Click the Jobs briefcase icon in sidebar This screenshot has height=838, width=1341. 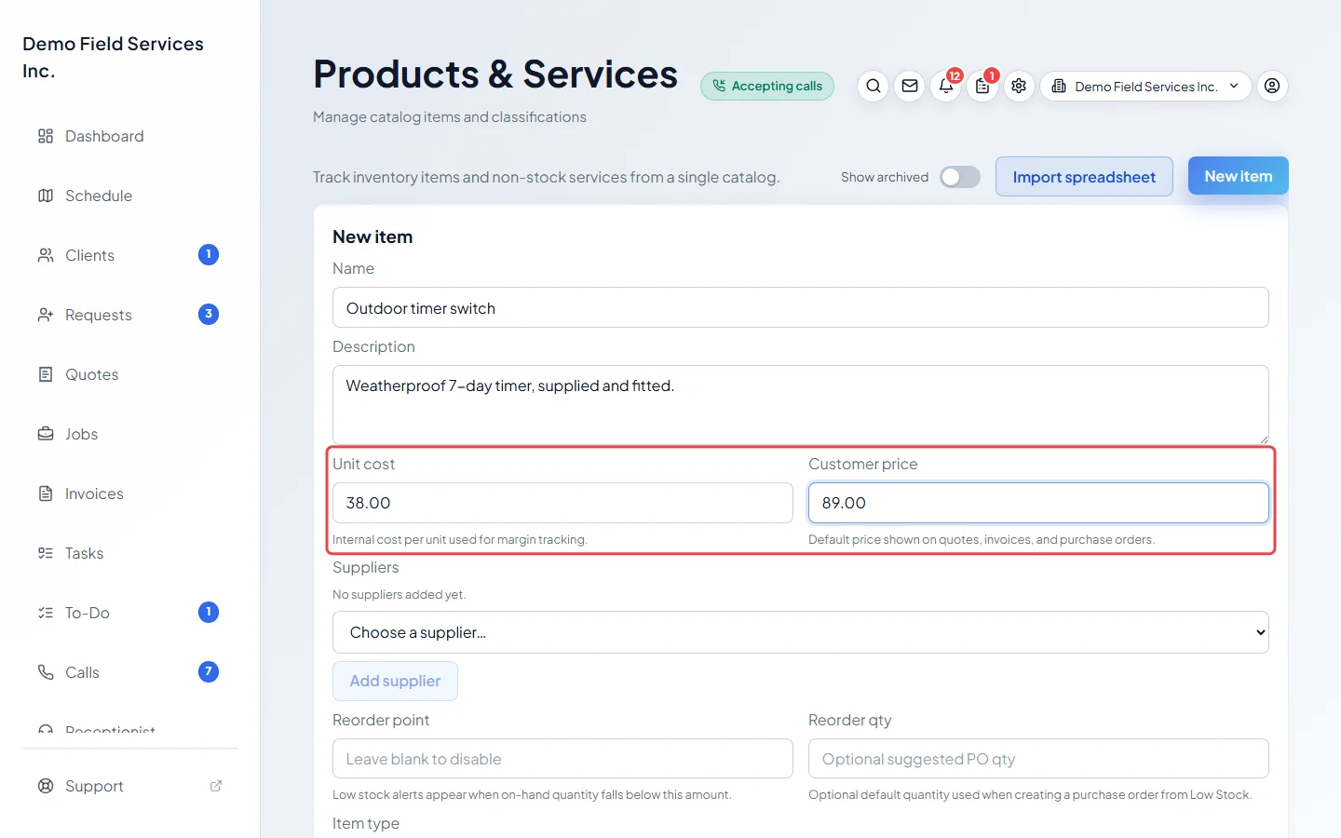pos(46,434)
